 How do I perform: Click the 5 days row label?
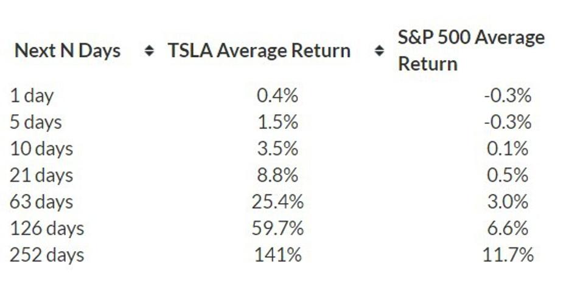point(36,122)
